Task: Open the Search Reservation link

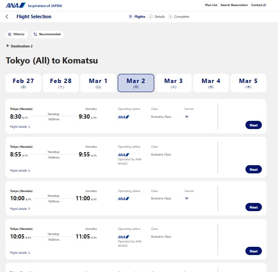Action: tap(234, 5)
